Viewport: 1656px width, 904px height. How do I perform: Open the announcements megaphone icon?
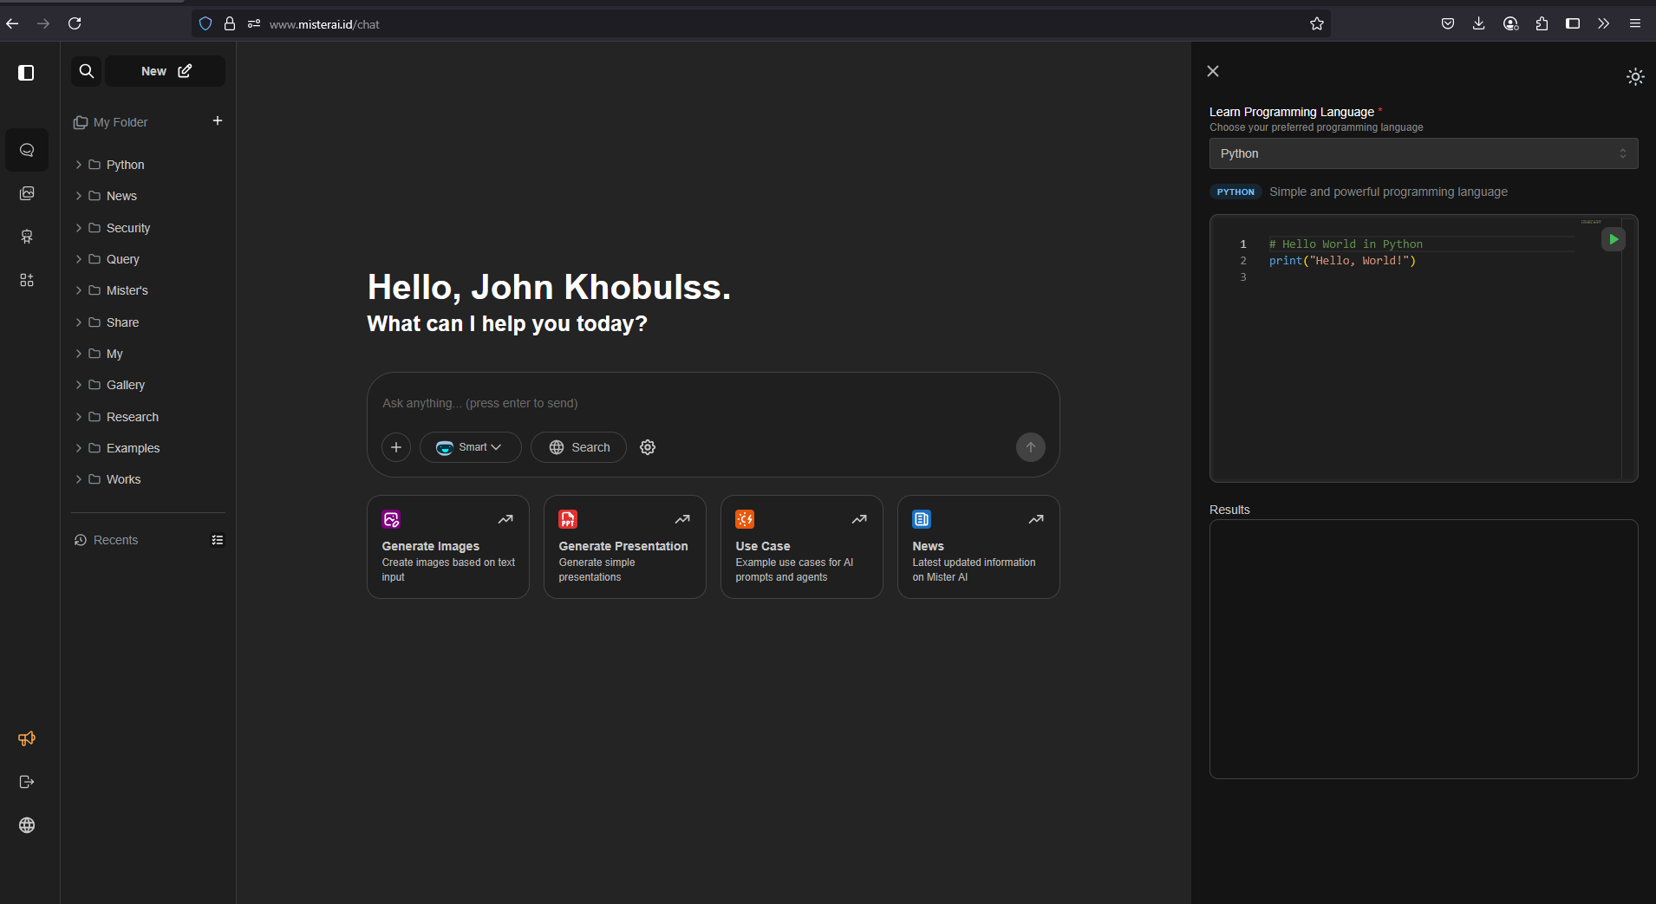coord(27,738)
